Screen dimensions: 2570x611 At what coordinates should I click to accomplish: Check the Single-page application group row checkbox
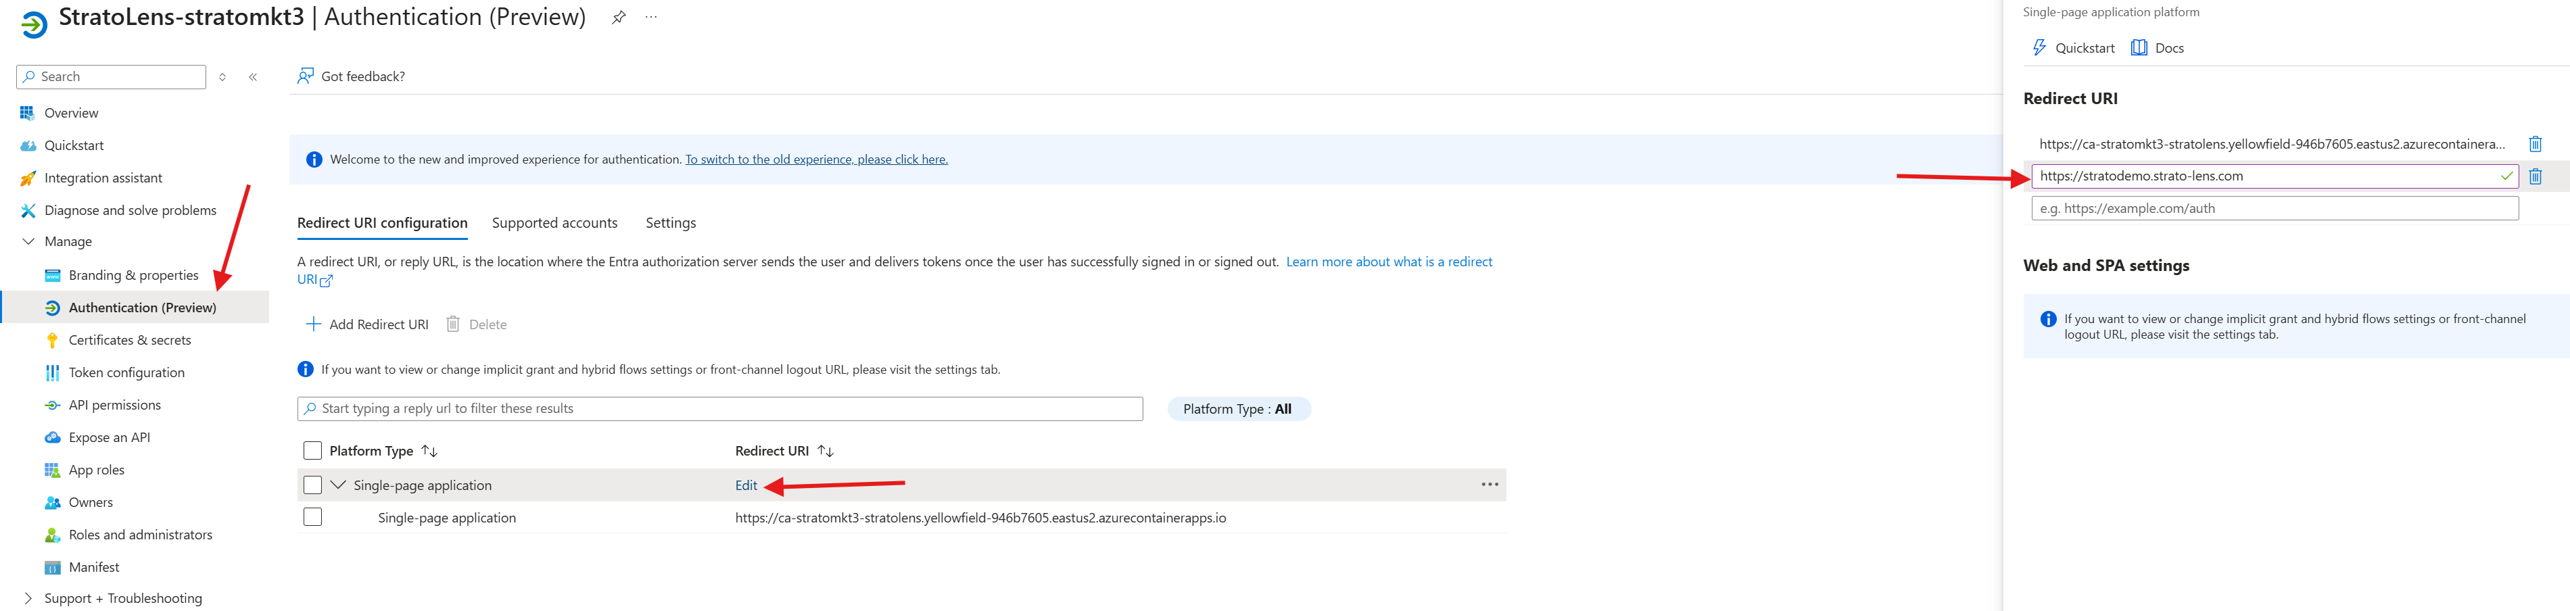(x=312, y=485)
